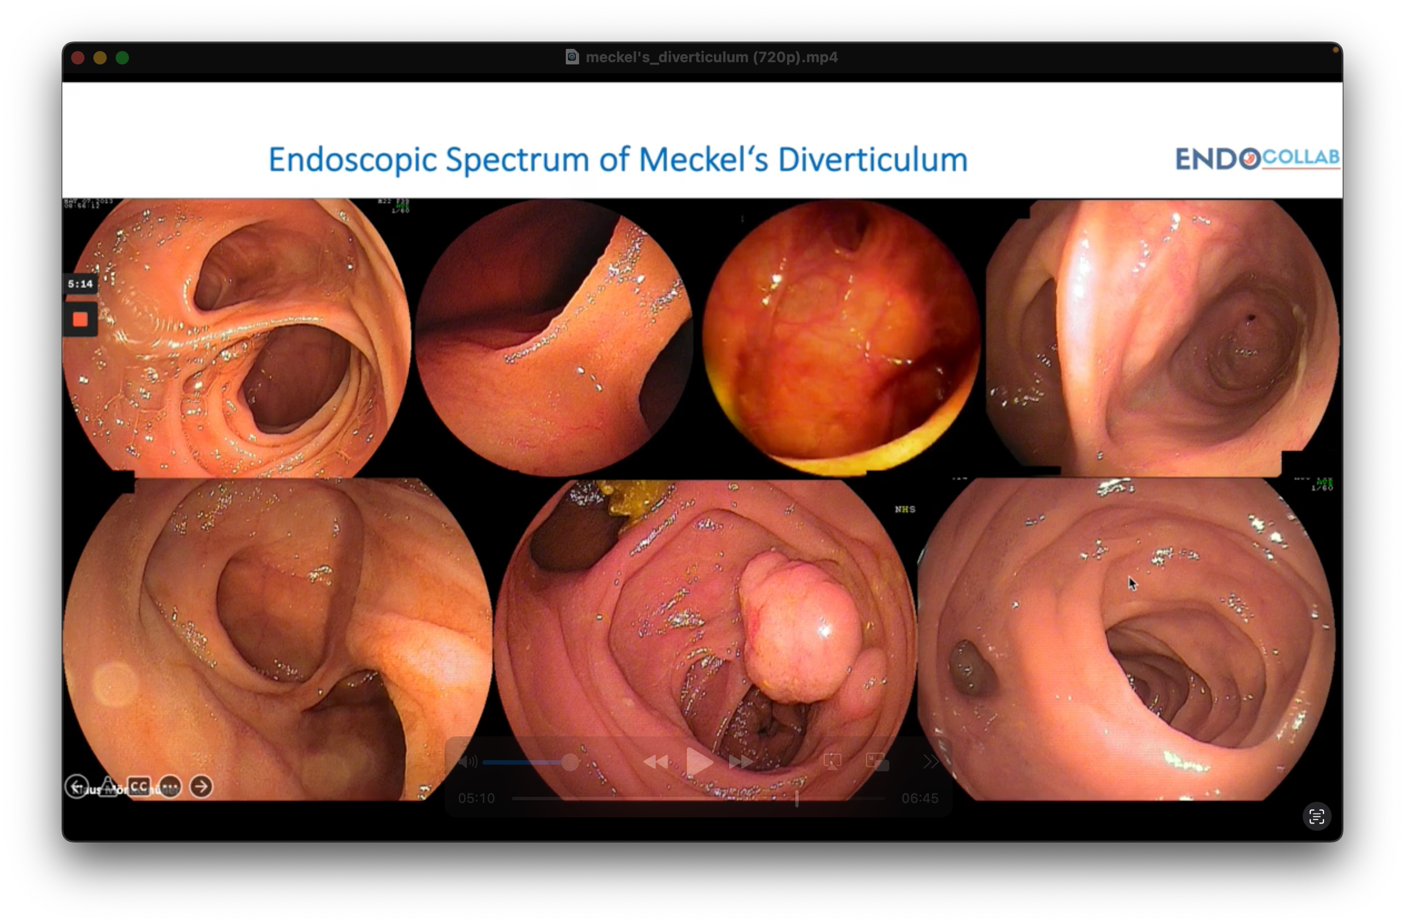Image resolution: width=1405 pixels, height=924 pixels.
Task: Click the remaining time 06:45 label
Action: pyautogui.click(x=920, y=799)
